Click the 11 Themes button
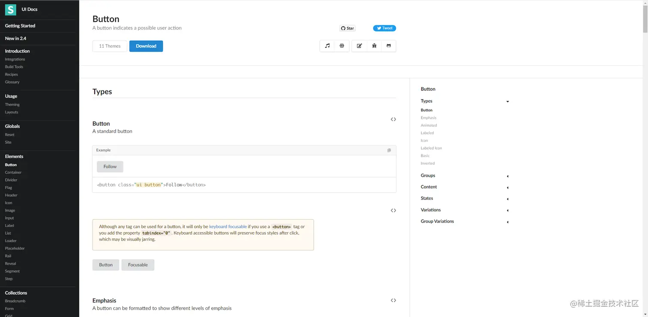 click(110, 46)
